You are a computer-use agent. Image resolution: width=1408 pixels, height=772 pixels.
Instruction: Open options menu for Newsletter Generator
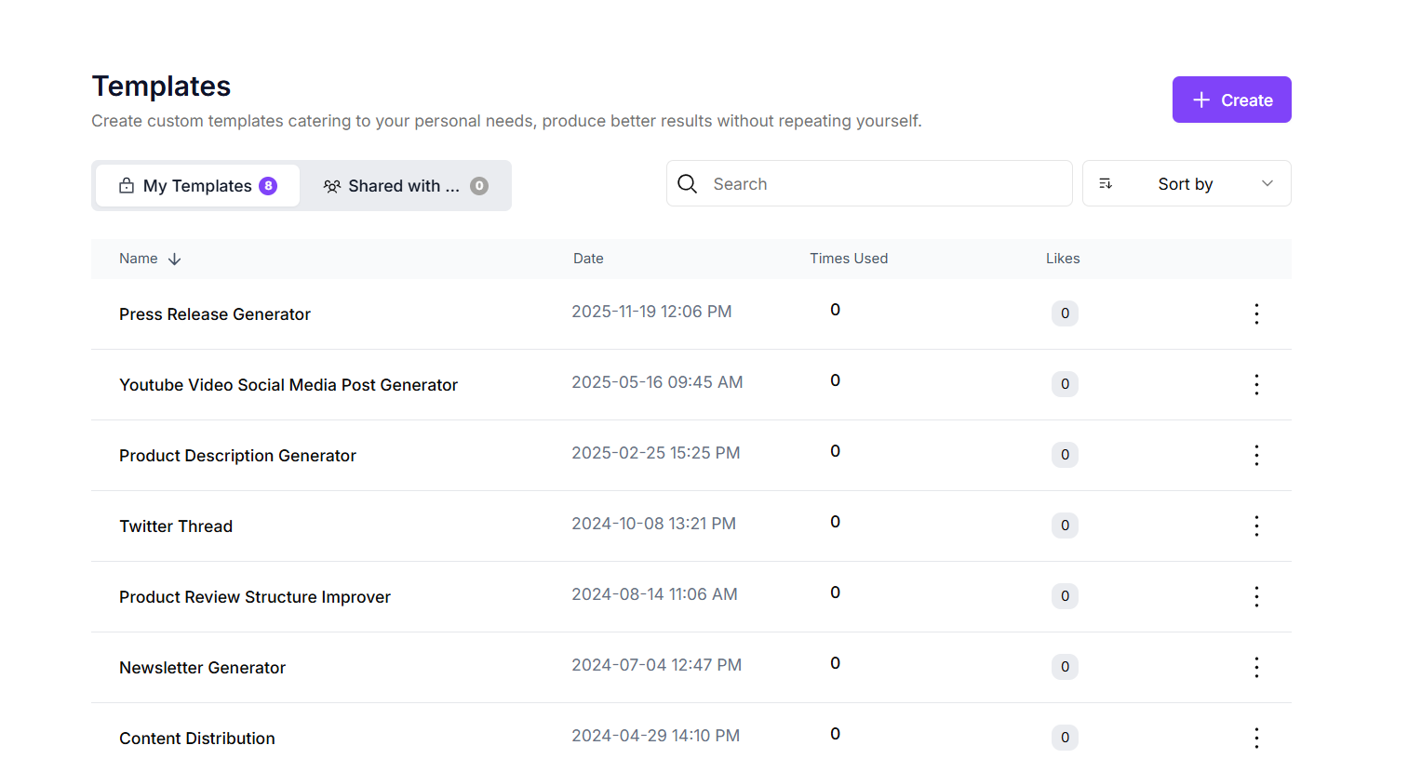coord(1256,667)
